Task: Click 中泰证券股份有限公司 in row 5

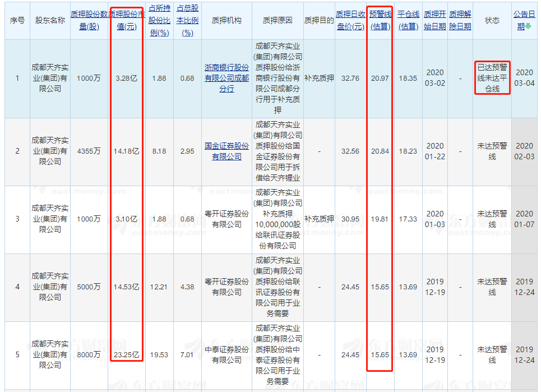Action: point(226,354)
